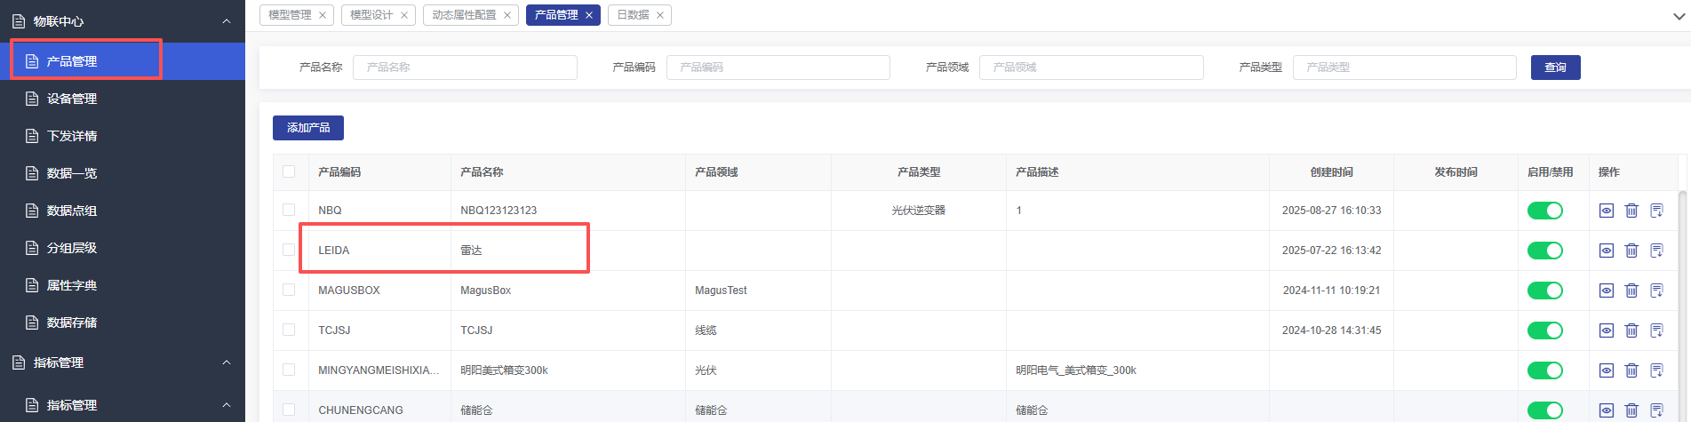Tick the checkbox for the LEIDA row
This screenshot has height=422, width=1691.
[x=289, y=250]
